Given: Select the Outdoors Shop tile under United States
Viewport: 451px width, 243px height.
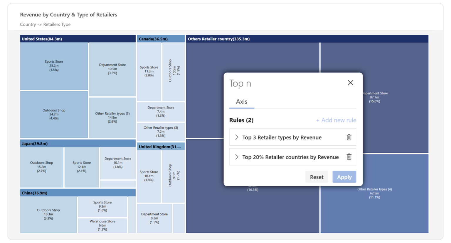Looking at the screenshot, I should click(x=54, y=114).
